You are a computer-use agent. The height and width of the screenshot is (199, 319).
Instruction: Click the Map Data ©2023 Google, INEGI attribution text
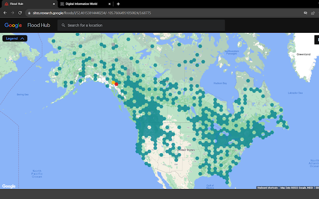[297, 188]
